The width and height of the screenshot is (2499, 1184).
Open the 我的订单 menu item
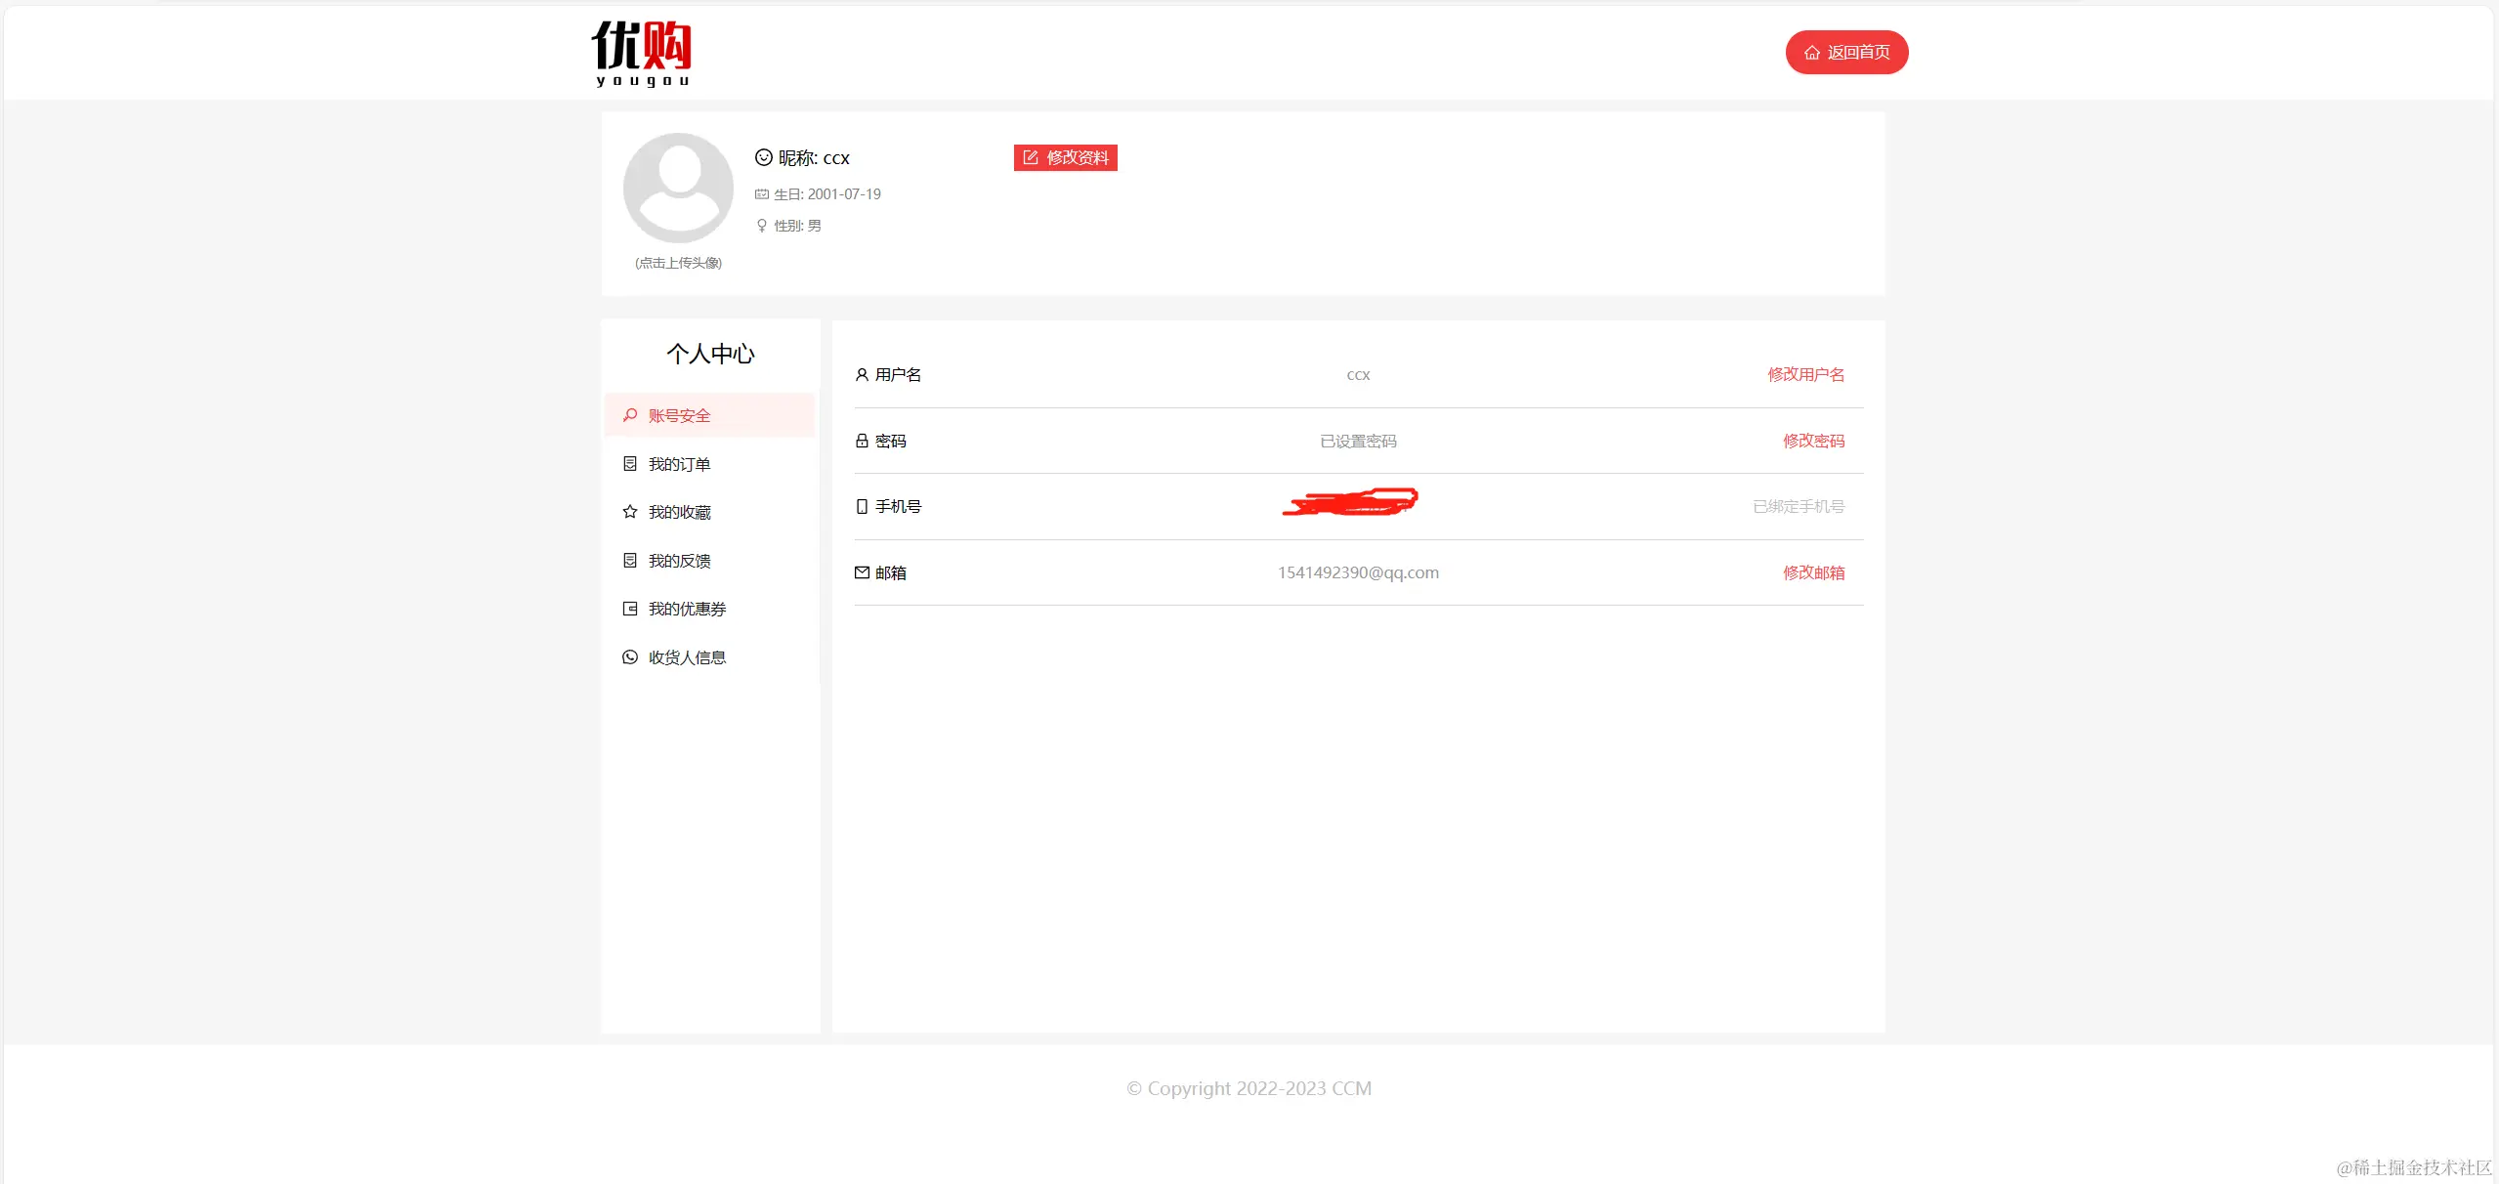[679, 464]
